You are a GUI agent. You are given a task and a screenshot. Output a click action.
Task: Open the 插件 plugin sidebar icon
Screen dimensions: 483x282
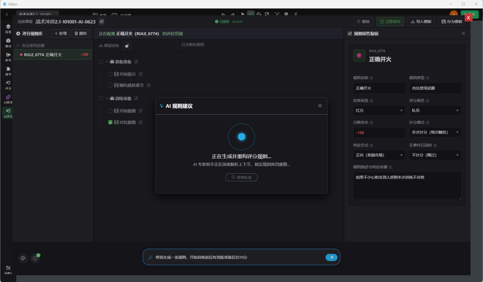(x=8, y=71)
